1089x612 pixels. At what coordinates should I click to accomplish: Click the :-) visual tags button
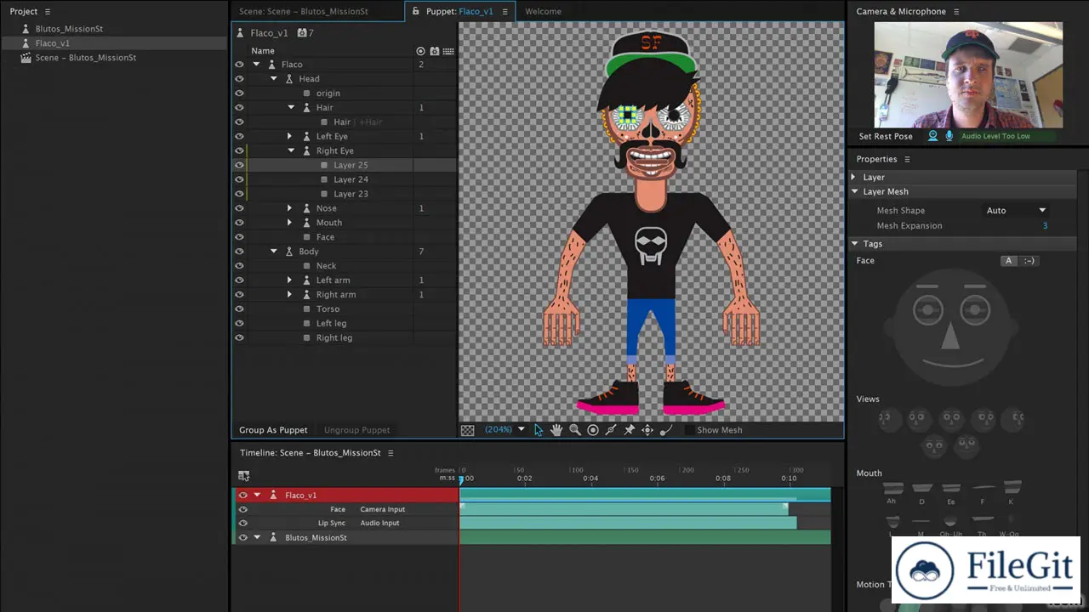click(x=1029, y=261)
